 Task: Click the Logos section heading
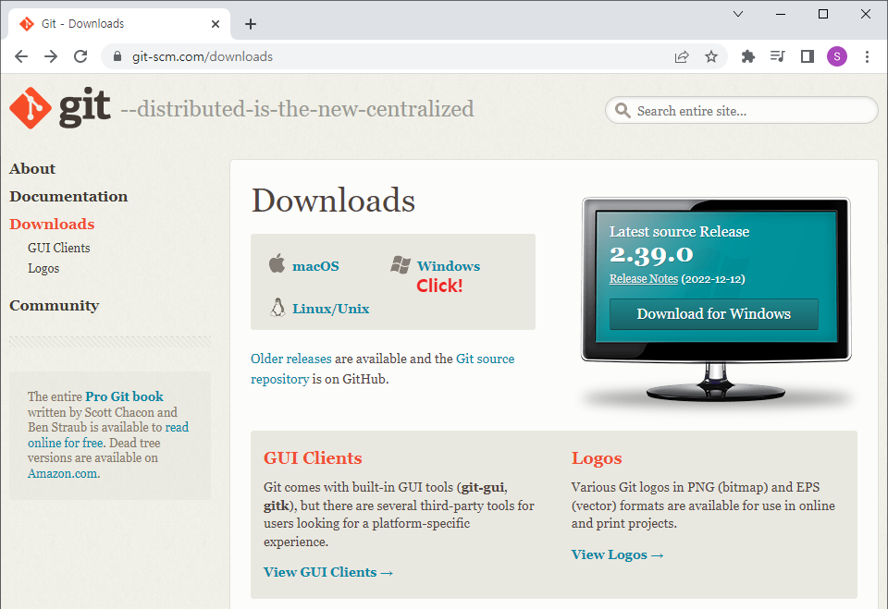pos(597,458)
